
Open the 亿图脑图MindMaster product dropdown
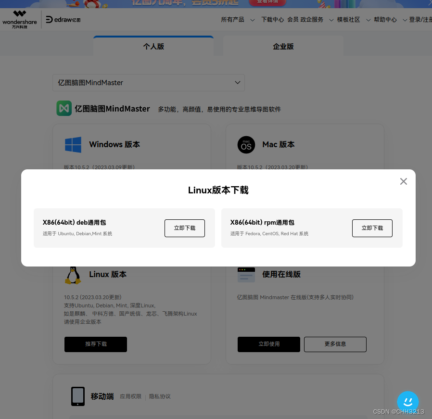click(149, 83)
